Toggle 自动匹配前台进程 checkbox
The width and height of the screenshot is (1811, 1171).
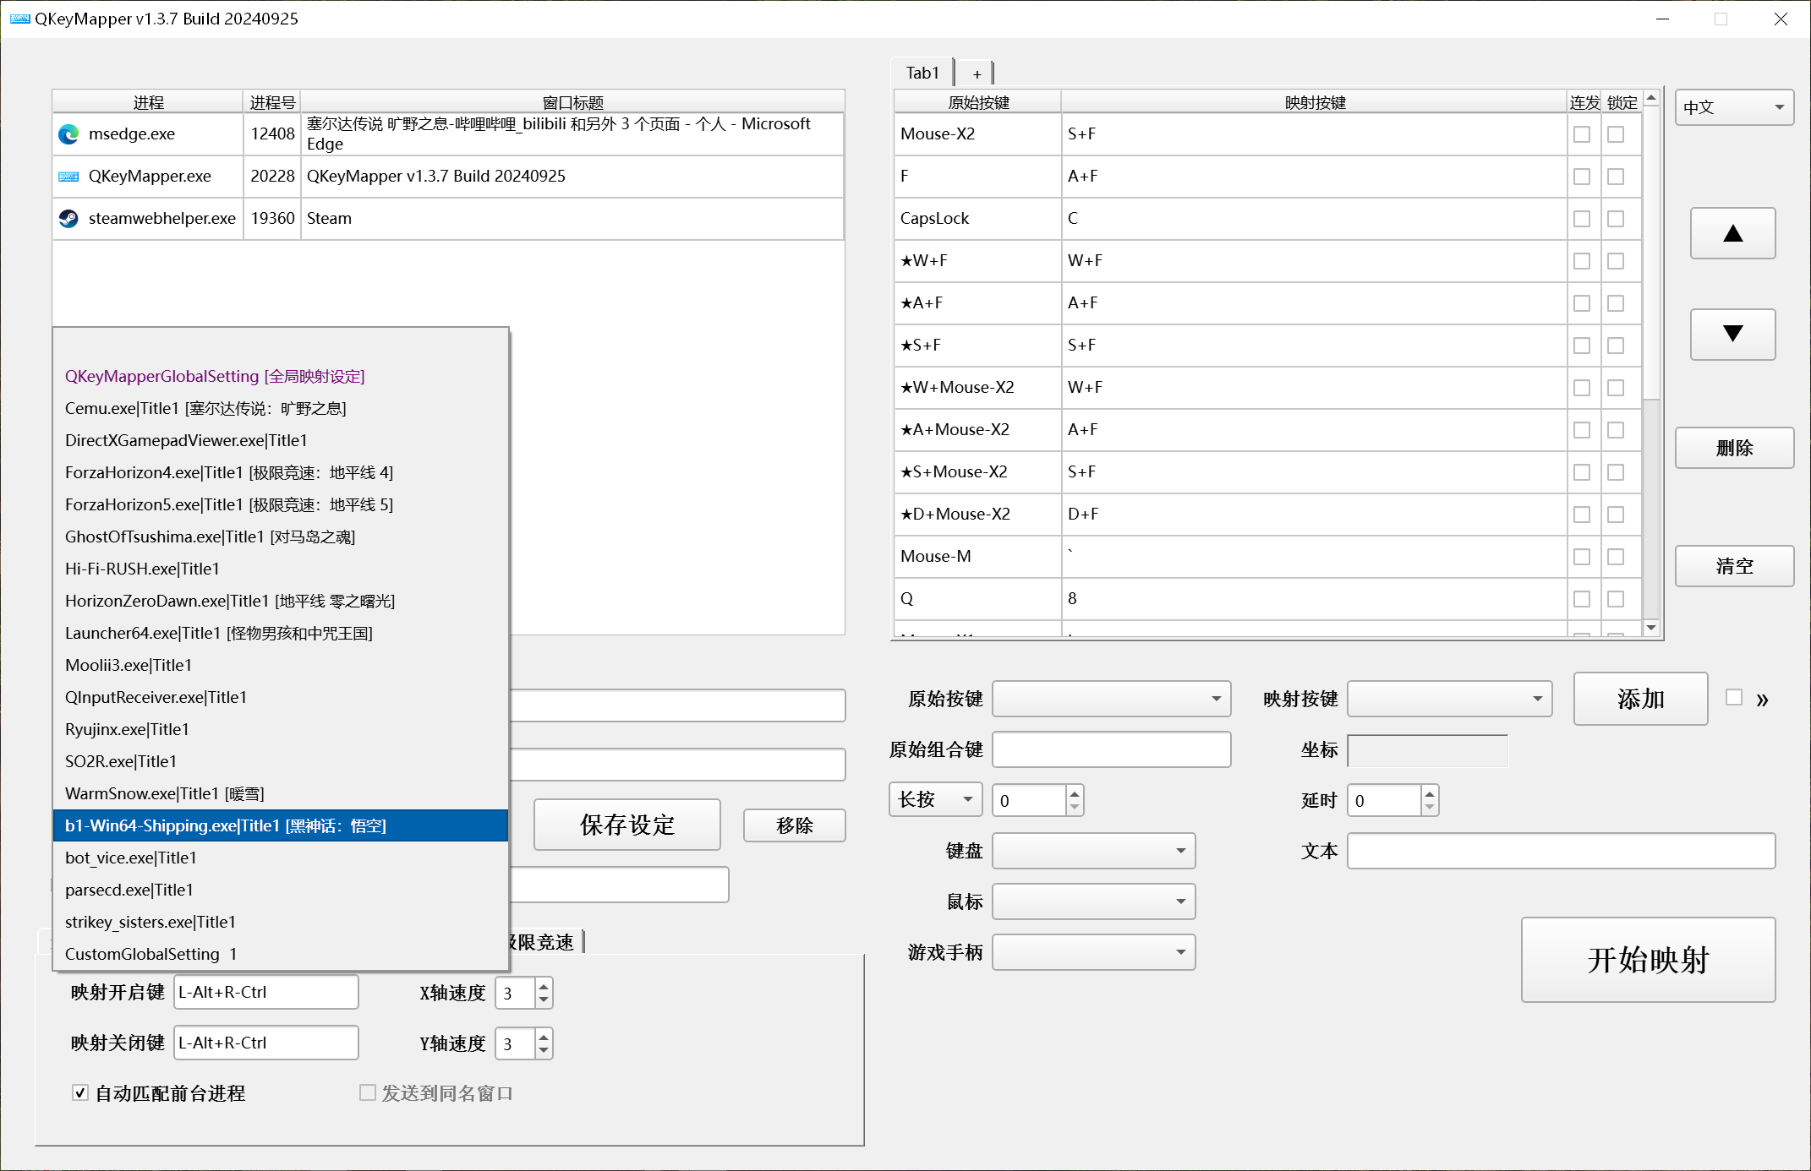80,1093
